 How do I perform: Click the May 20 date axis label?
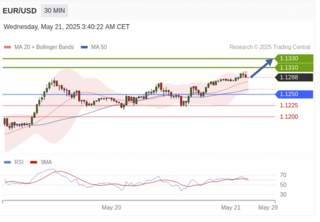pyautogui.click(x=111, y=207)
